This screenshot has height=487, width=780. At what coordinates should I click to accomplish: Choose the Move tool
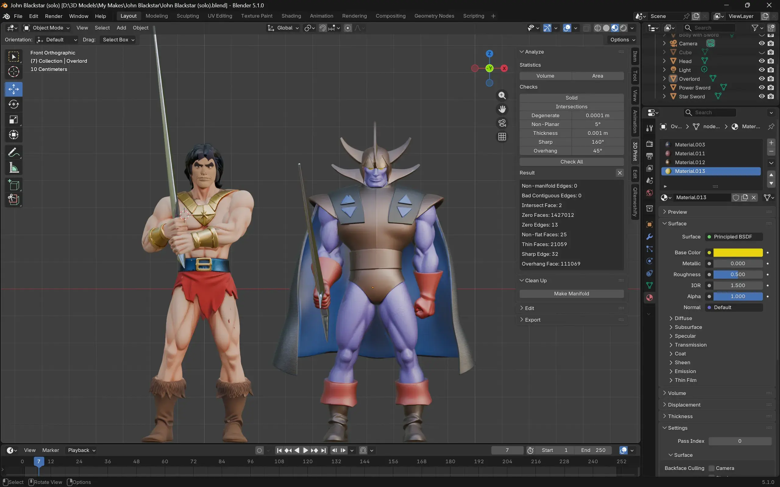tap(13, 89)
